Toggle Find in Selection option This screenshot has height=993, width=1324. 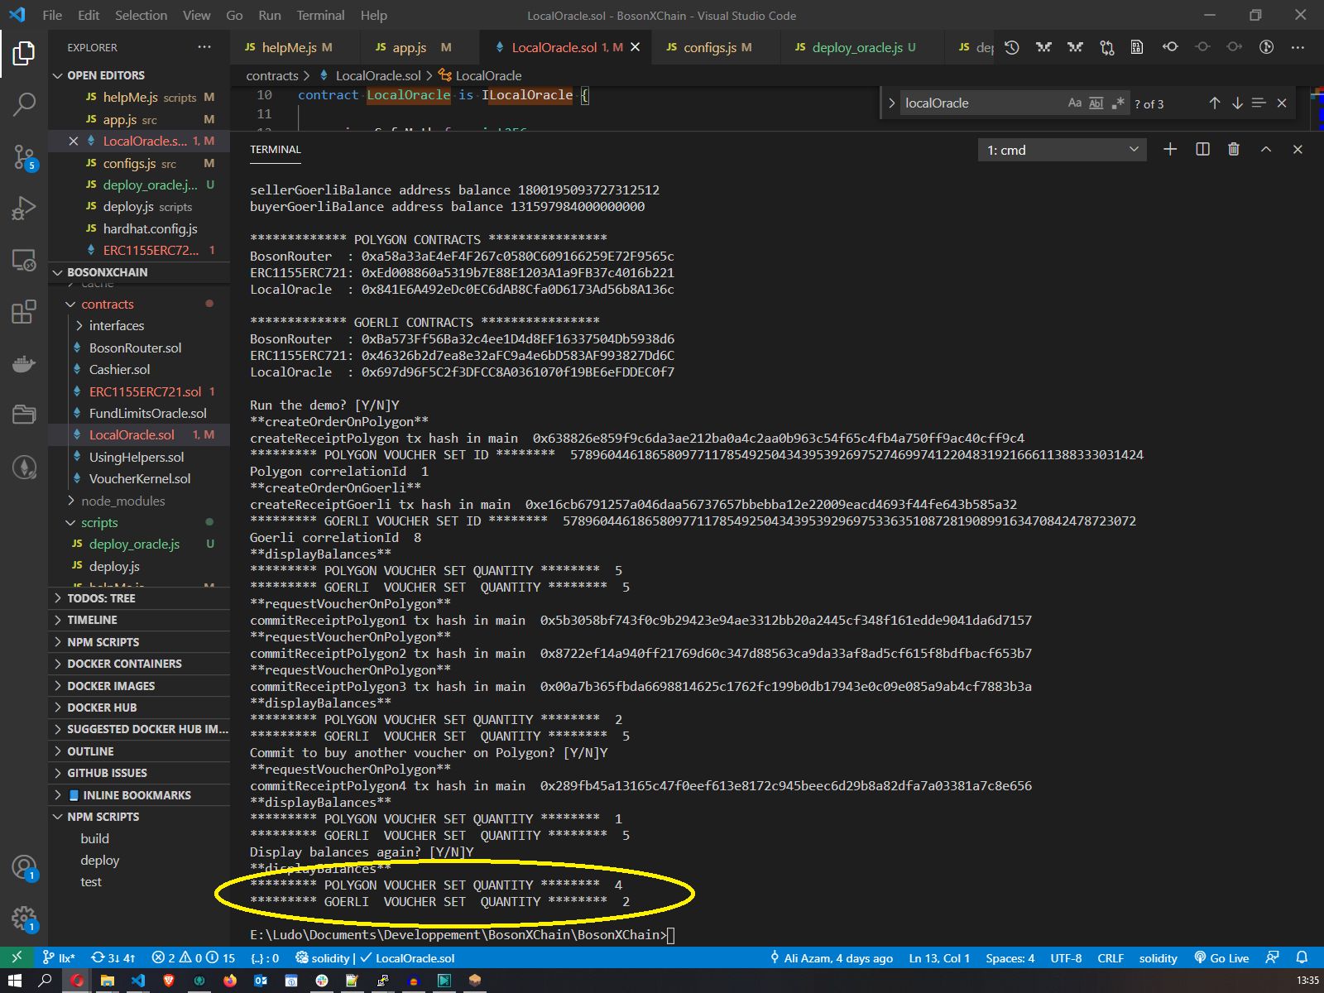pos(1259,103)
